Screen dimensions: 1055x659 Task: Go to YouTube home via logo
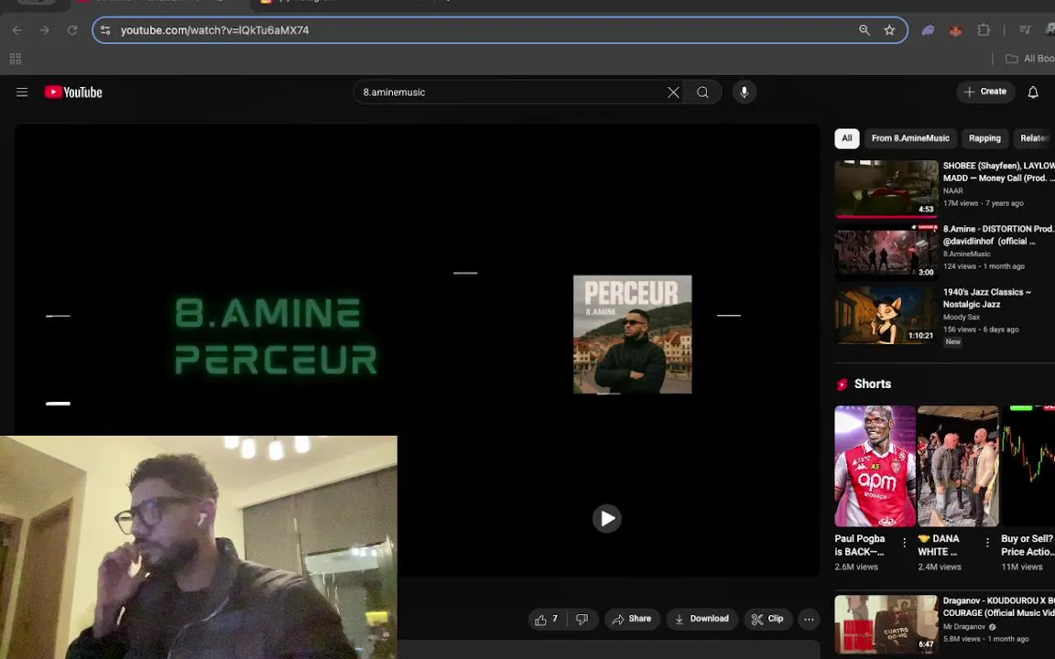coord(73,92)
